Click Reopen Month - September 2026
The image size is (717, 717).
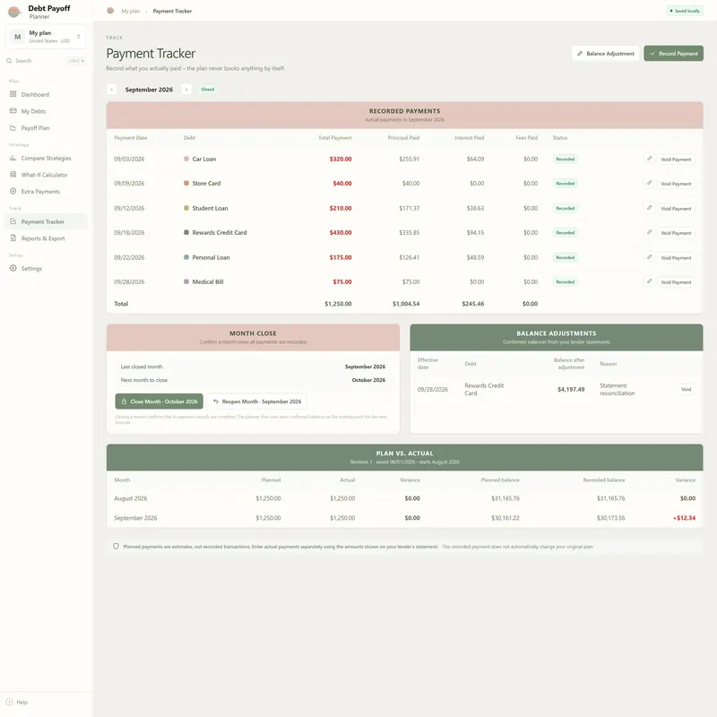click(x=257, y=402)
